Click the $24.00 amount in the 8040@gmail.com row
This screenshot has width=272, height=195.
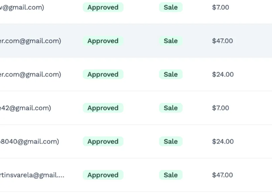223,141
